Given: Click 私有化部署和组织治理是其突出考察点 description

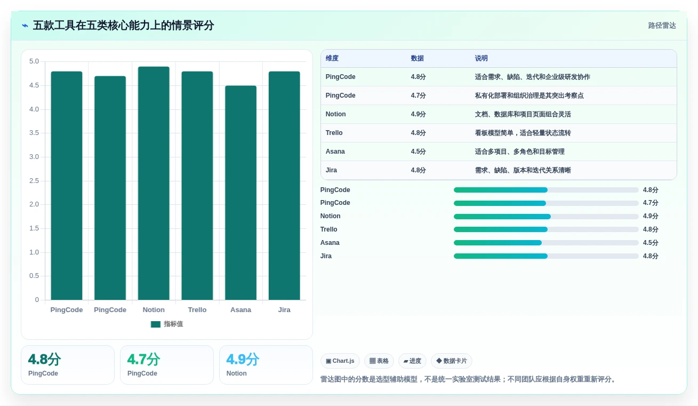Looking at the screenshot, I should coord(529,95).
